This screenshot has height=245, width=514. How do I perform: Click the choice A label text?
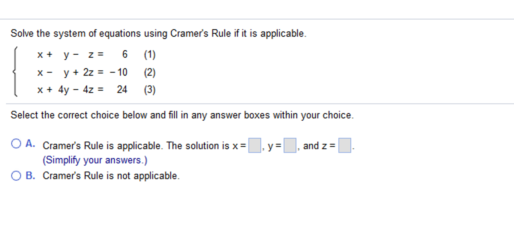pos(30,143)
